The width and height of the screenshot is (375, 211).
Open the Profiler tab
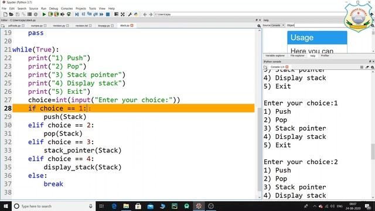(x=325, y=56)
